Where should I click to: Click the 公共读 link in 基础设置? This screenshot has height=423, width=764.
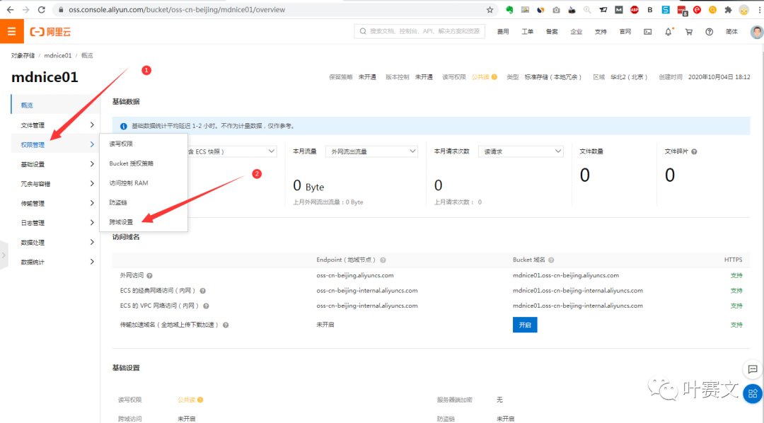coord(186,400)
